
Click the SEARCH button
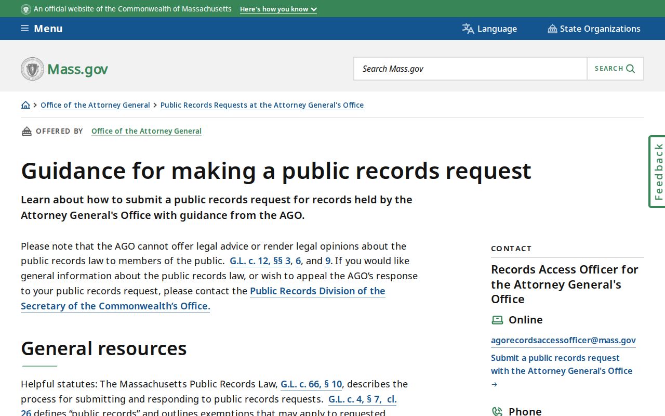click(x=615, y=69)
